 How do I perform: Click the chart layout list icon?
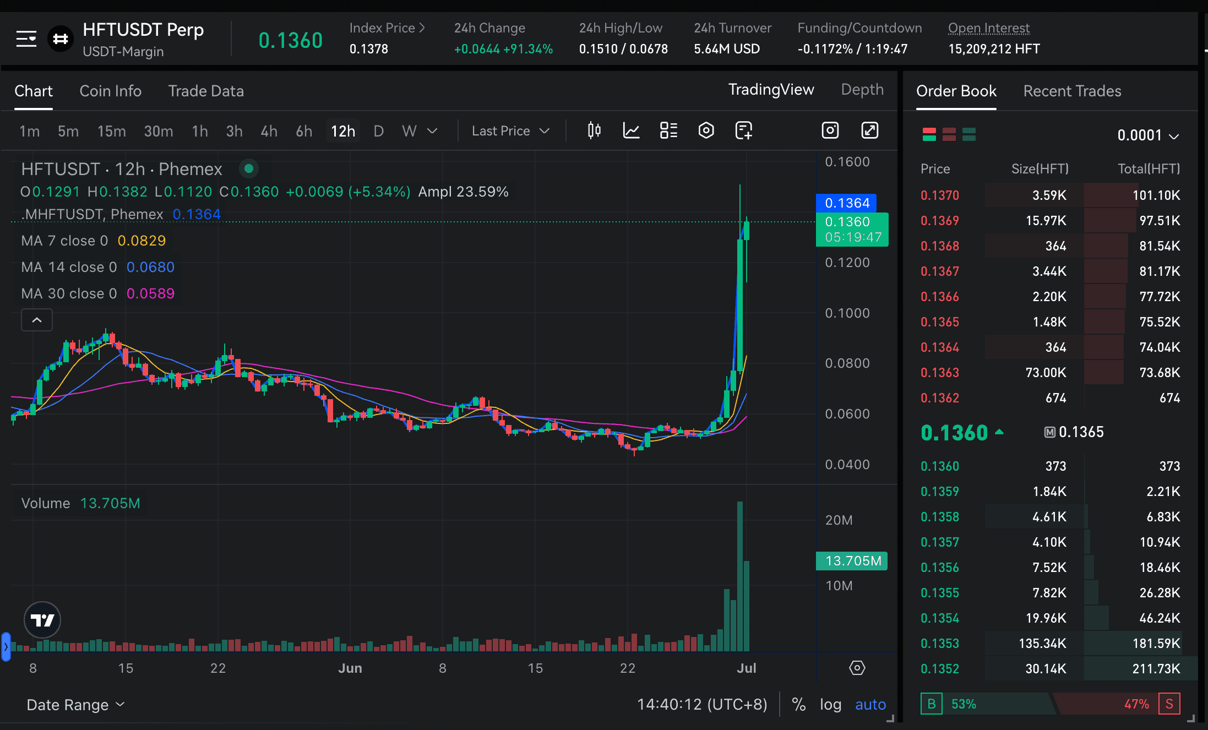[x=668, y=130]
